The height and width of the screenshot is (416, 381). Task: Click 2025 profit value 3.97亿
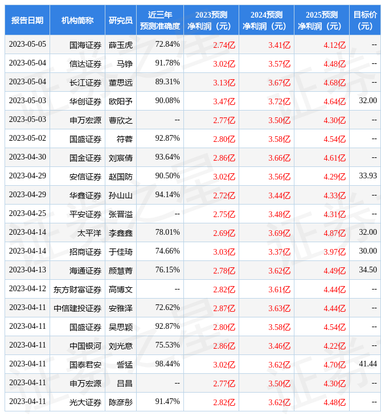tap(335, 252)
